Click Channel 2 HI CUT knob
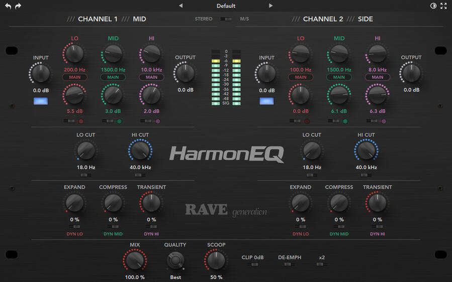 367,151
